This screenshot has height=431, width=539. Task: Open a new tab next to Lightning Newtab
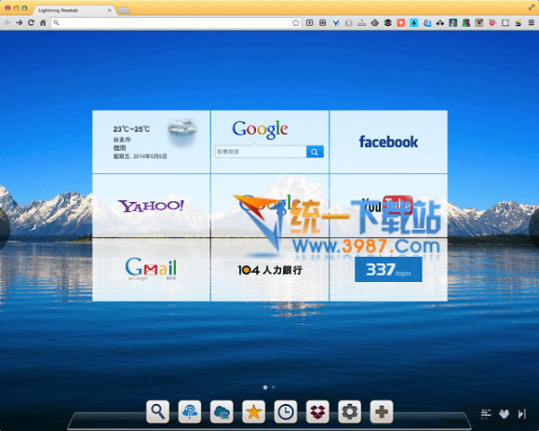[123, 9]
